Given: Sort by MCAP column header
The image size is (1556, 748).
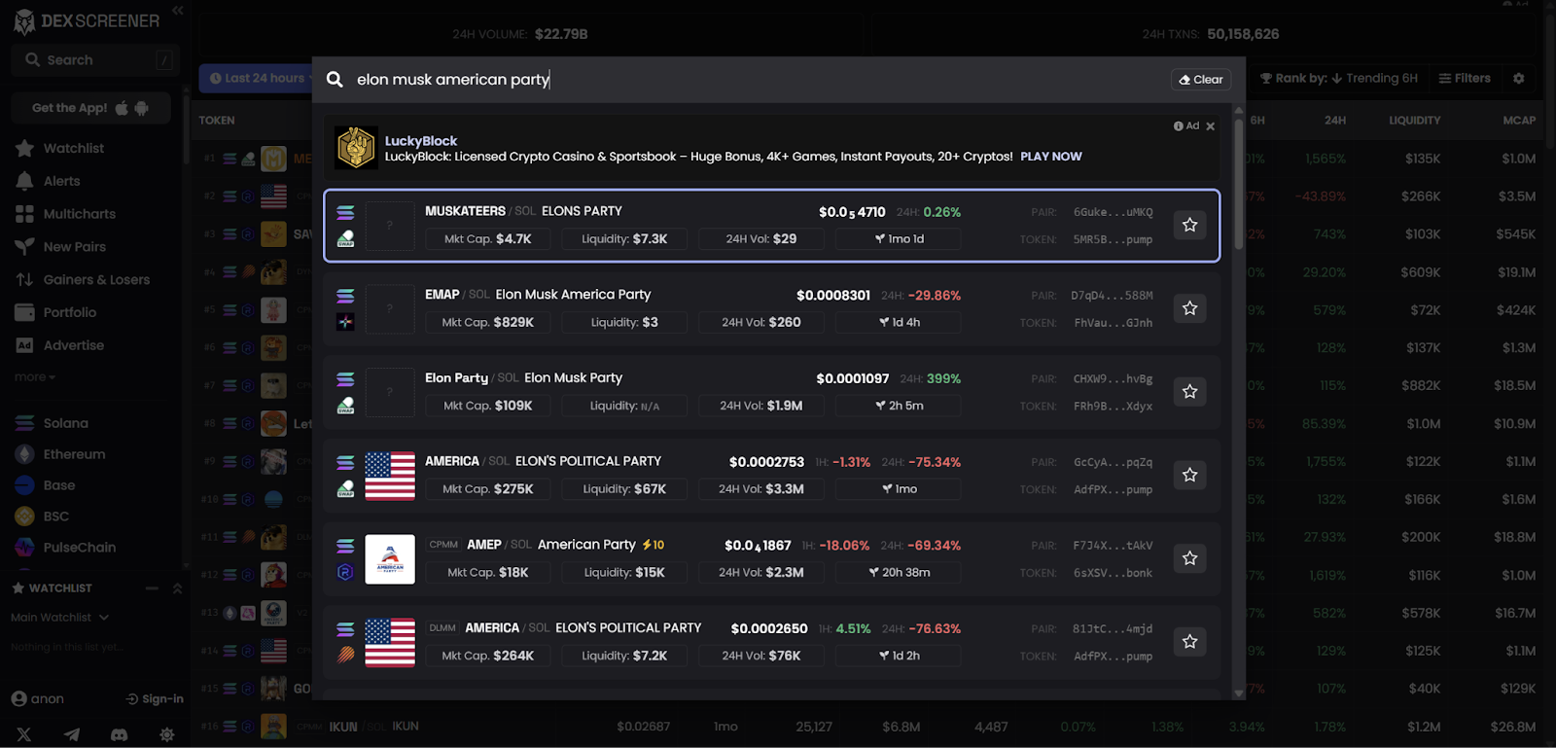Looking at the screenshot, I should point(1519,121).
